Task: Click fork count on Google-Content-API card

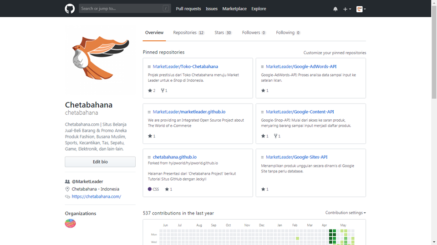Action: coord(277,136)
